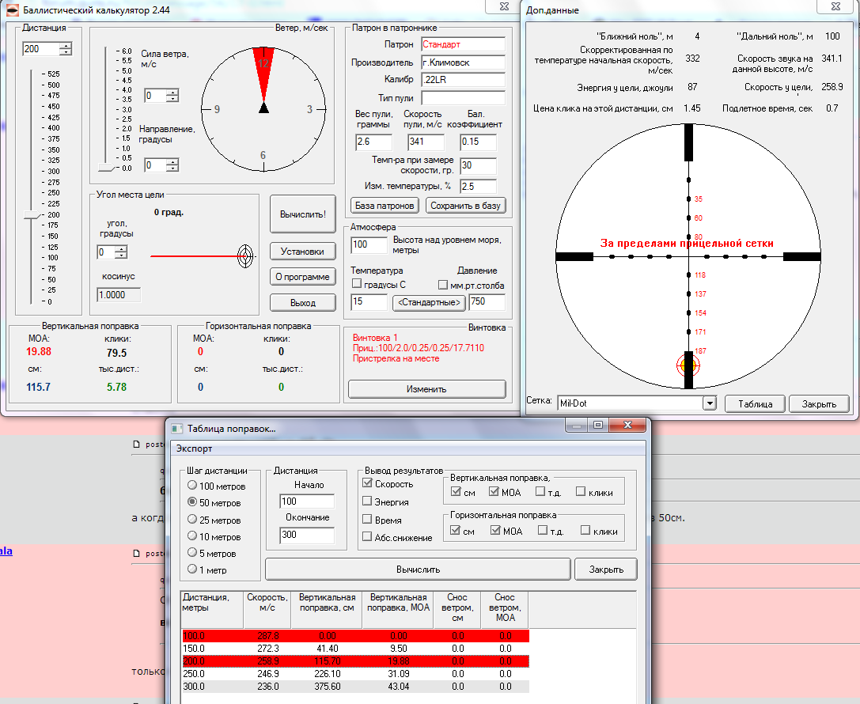
Task: Decrease the wind Направление spinner value
Action: point(172,168)
